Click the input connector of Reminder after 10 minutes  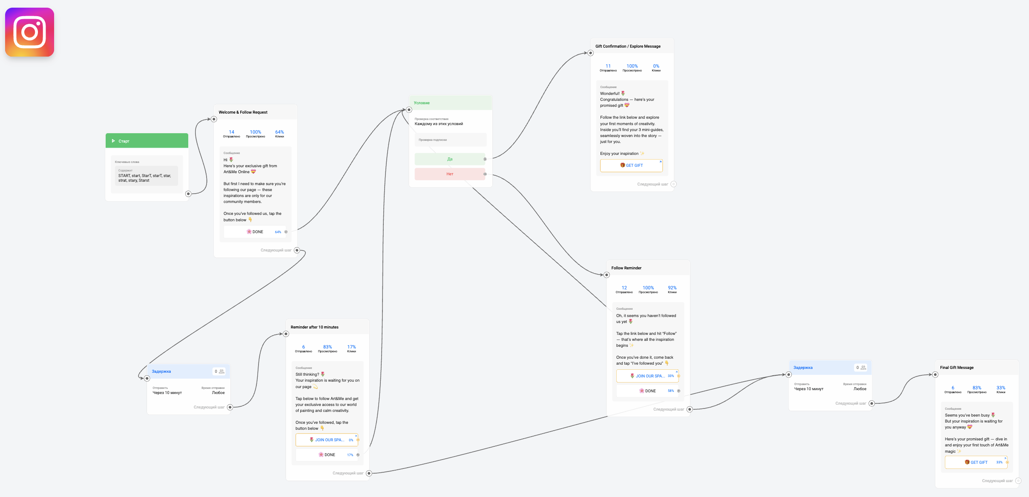point(286,334)
